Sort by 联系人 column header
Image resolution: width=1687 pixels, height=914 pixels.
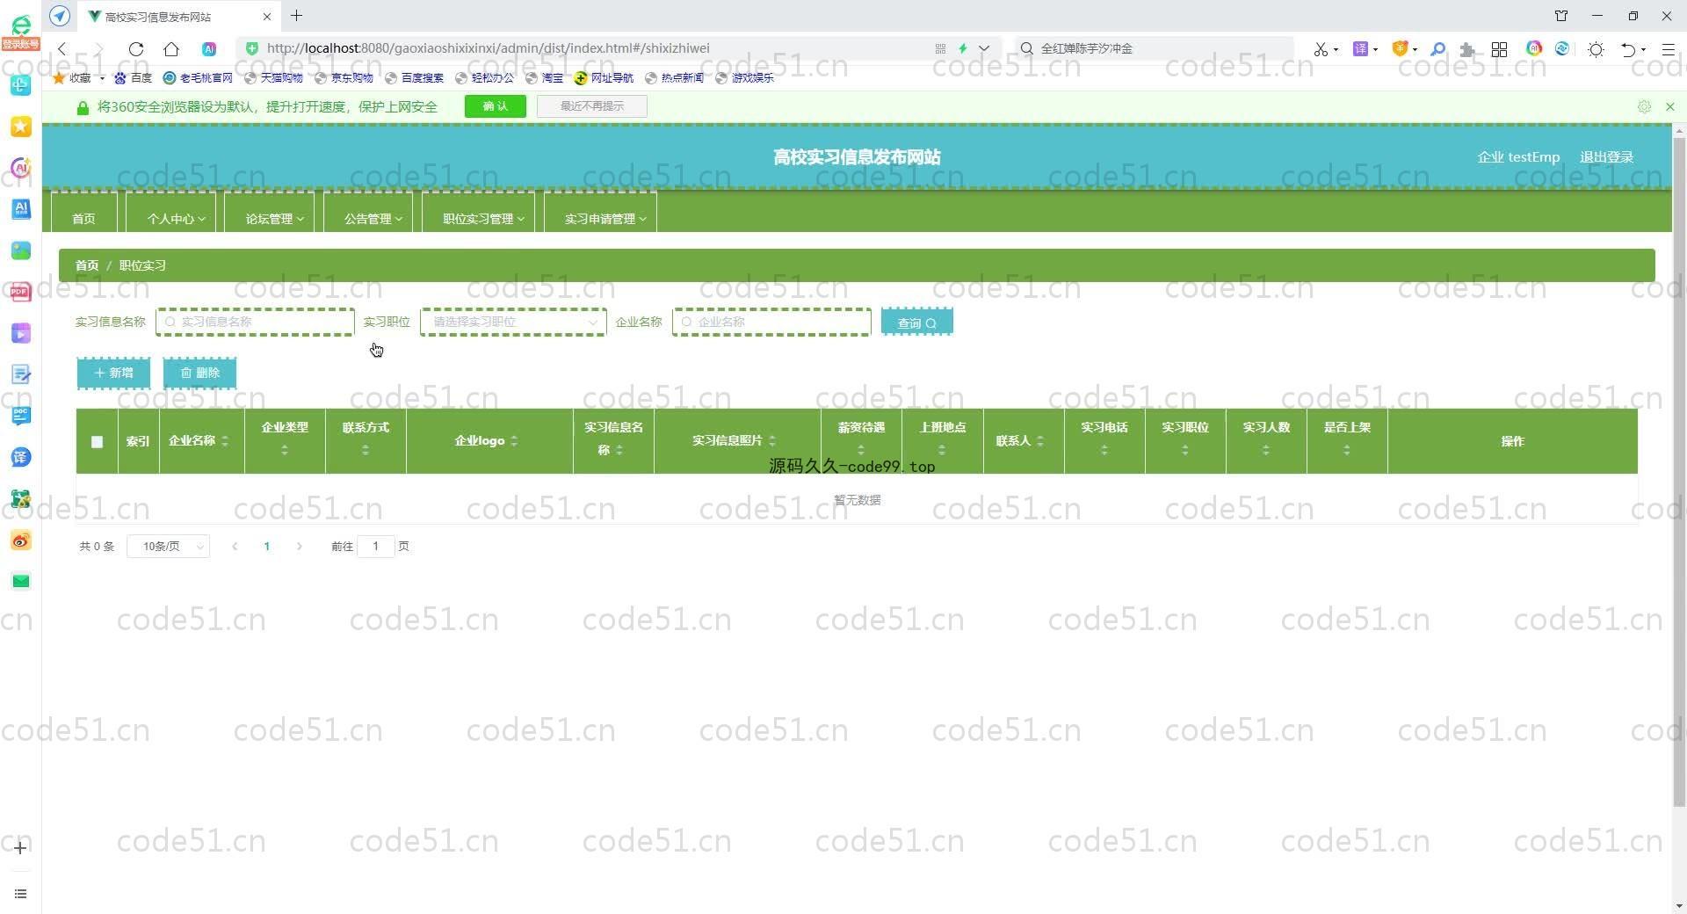[x=1023, y=440]
